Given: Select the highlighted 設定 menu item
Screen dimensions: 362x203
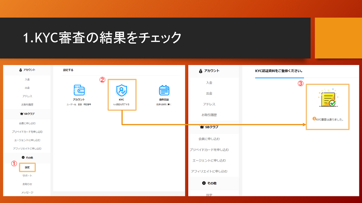Looking at the screenshot, I should click(27, 167).
